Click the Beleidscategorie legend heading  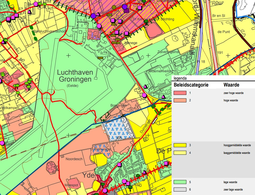click(x=191, y=85)
